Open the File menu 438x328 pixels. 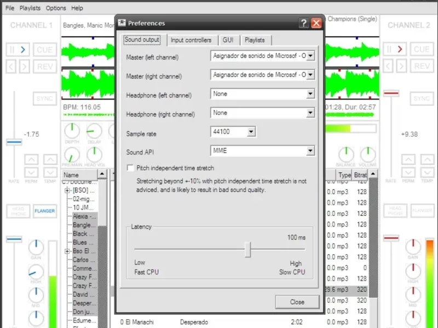point(10,8)
